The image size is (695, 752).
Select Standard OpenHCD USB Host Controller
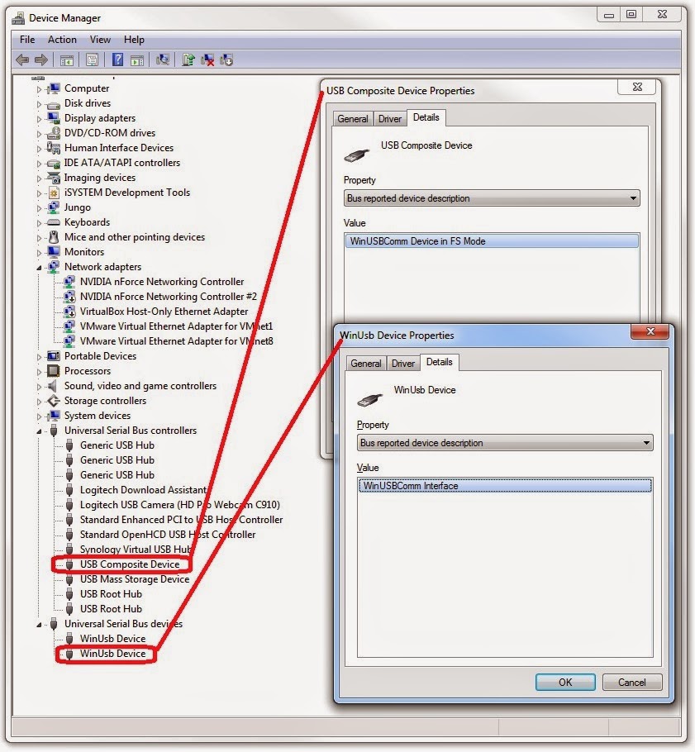[x=168, y=535]
